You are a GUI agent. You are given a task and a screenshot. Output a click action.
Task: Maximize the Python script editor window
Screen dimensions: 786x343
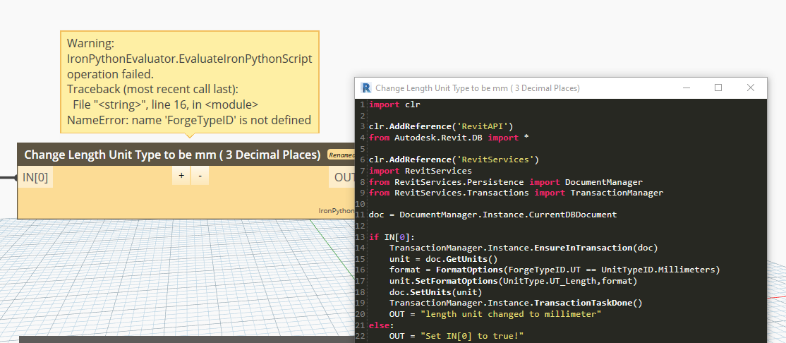pyautogui.click(x=718, y=88)
